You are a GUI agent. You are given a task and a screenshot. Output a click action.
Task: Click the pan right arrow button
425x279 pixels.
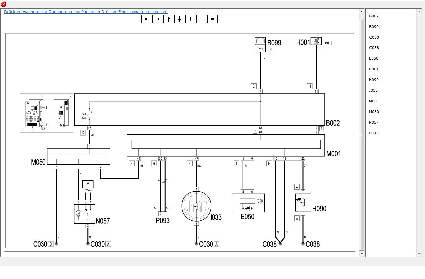pos(158,19)
